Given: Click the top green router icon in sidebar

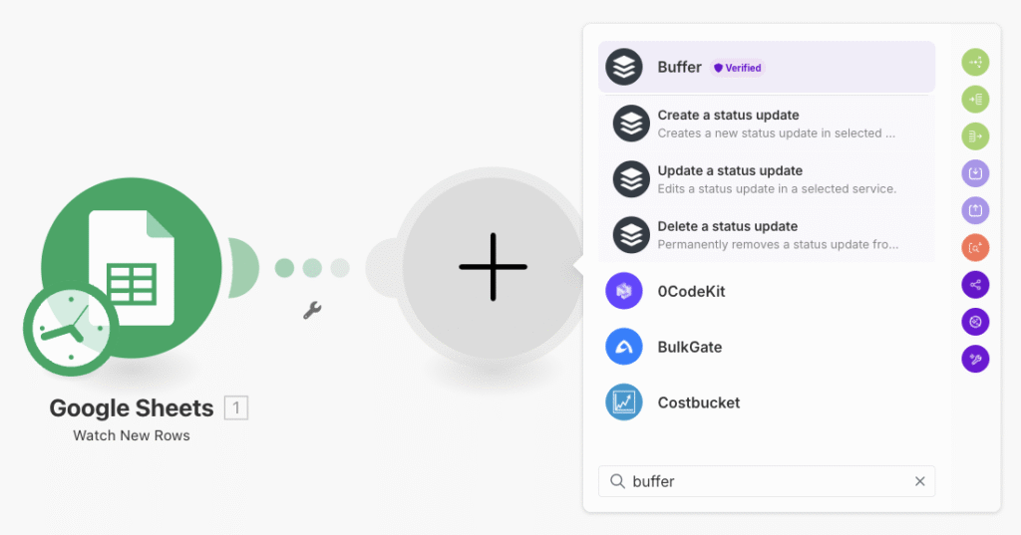Looking at the screenshot, I should point(975,63).
